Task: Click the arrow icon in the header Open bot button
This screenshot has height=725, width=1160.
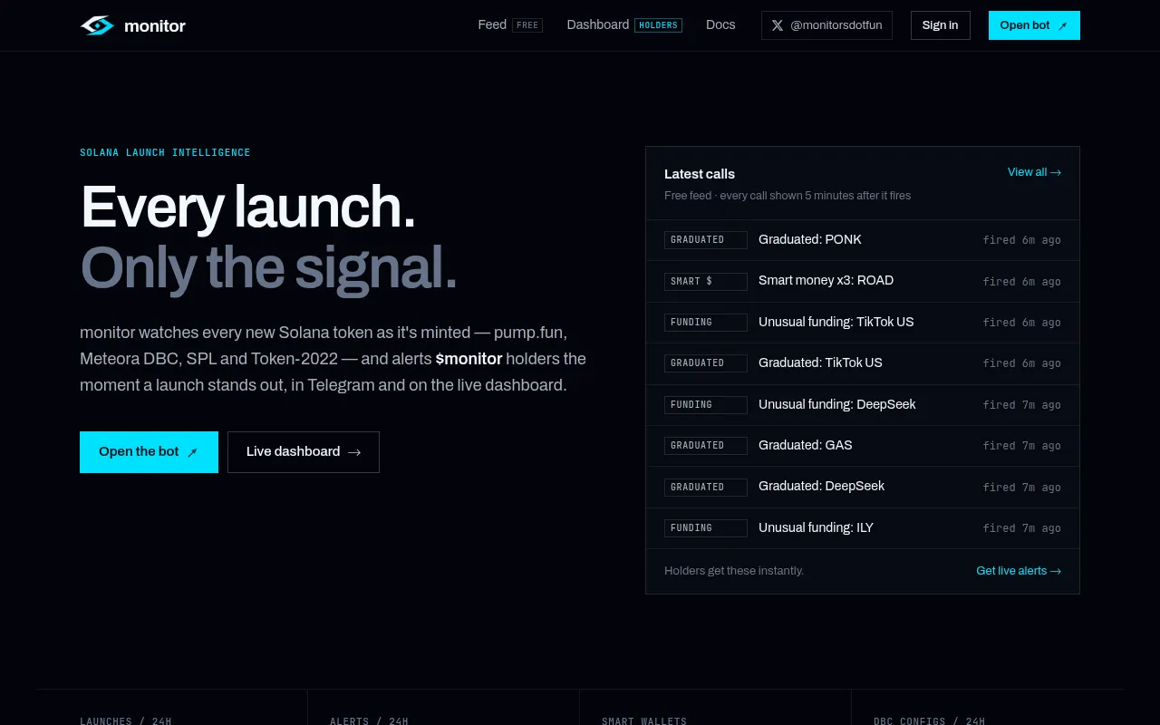Action: tap(1063, 26)
